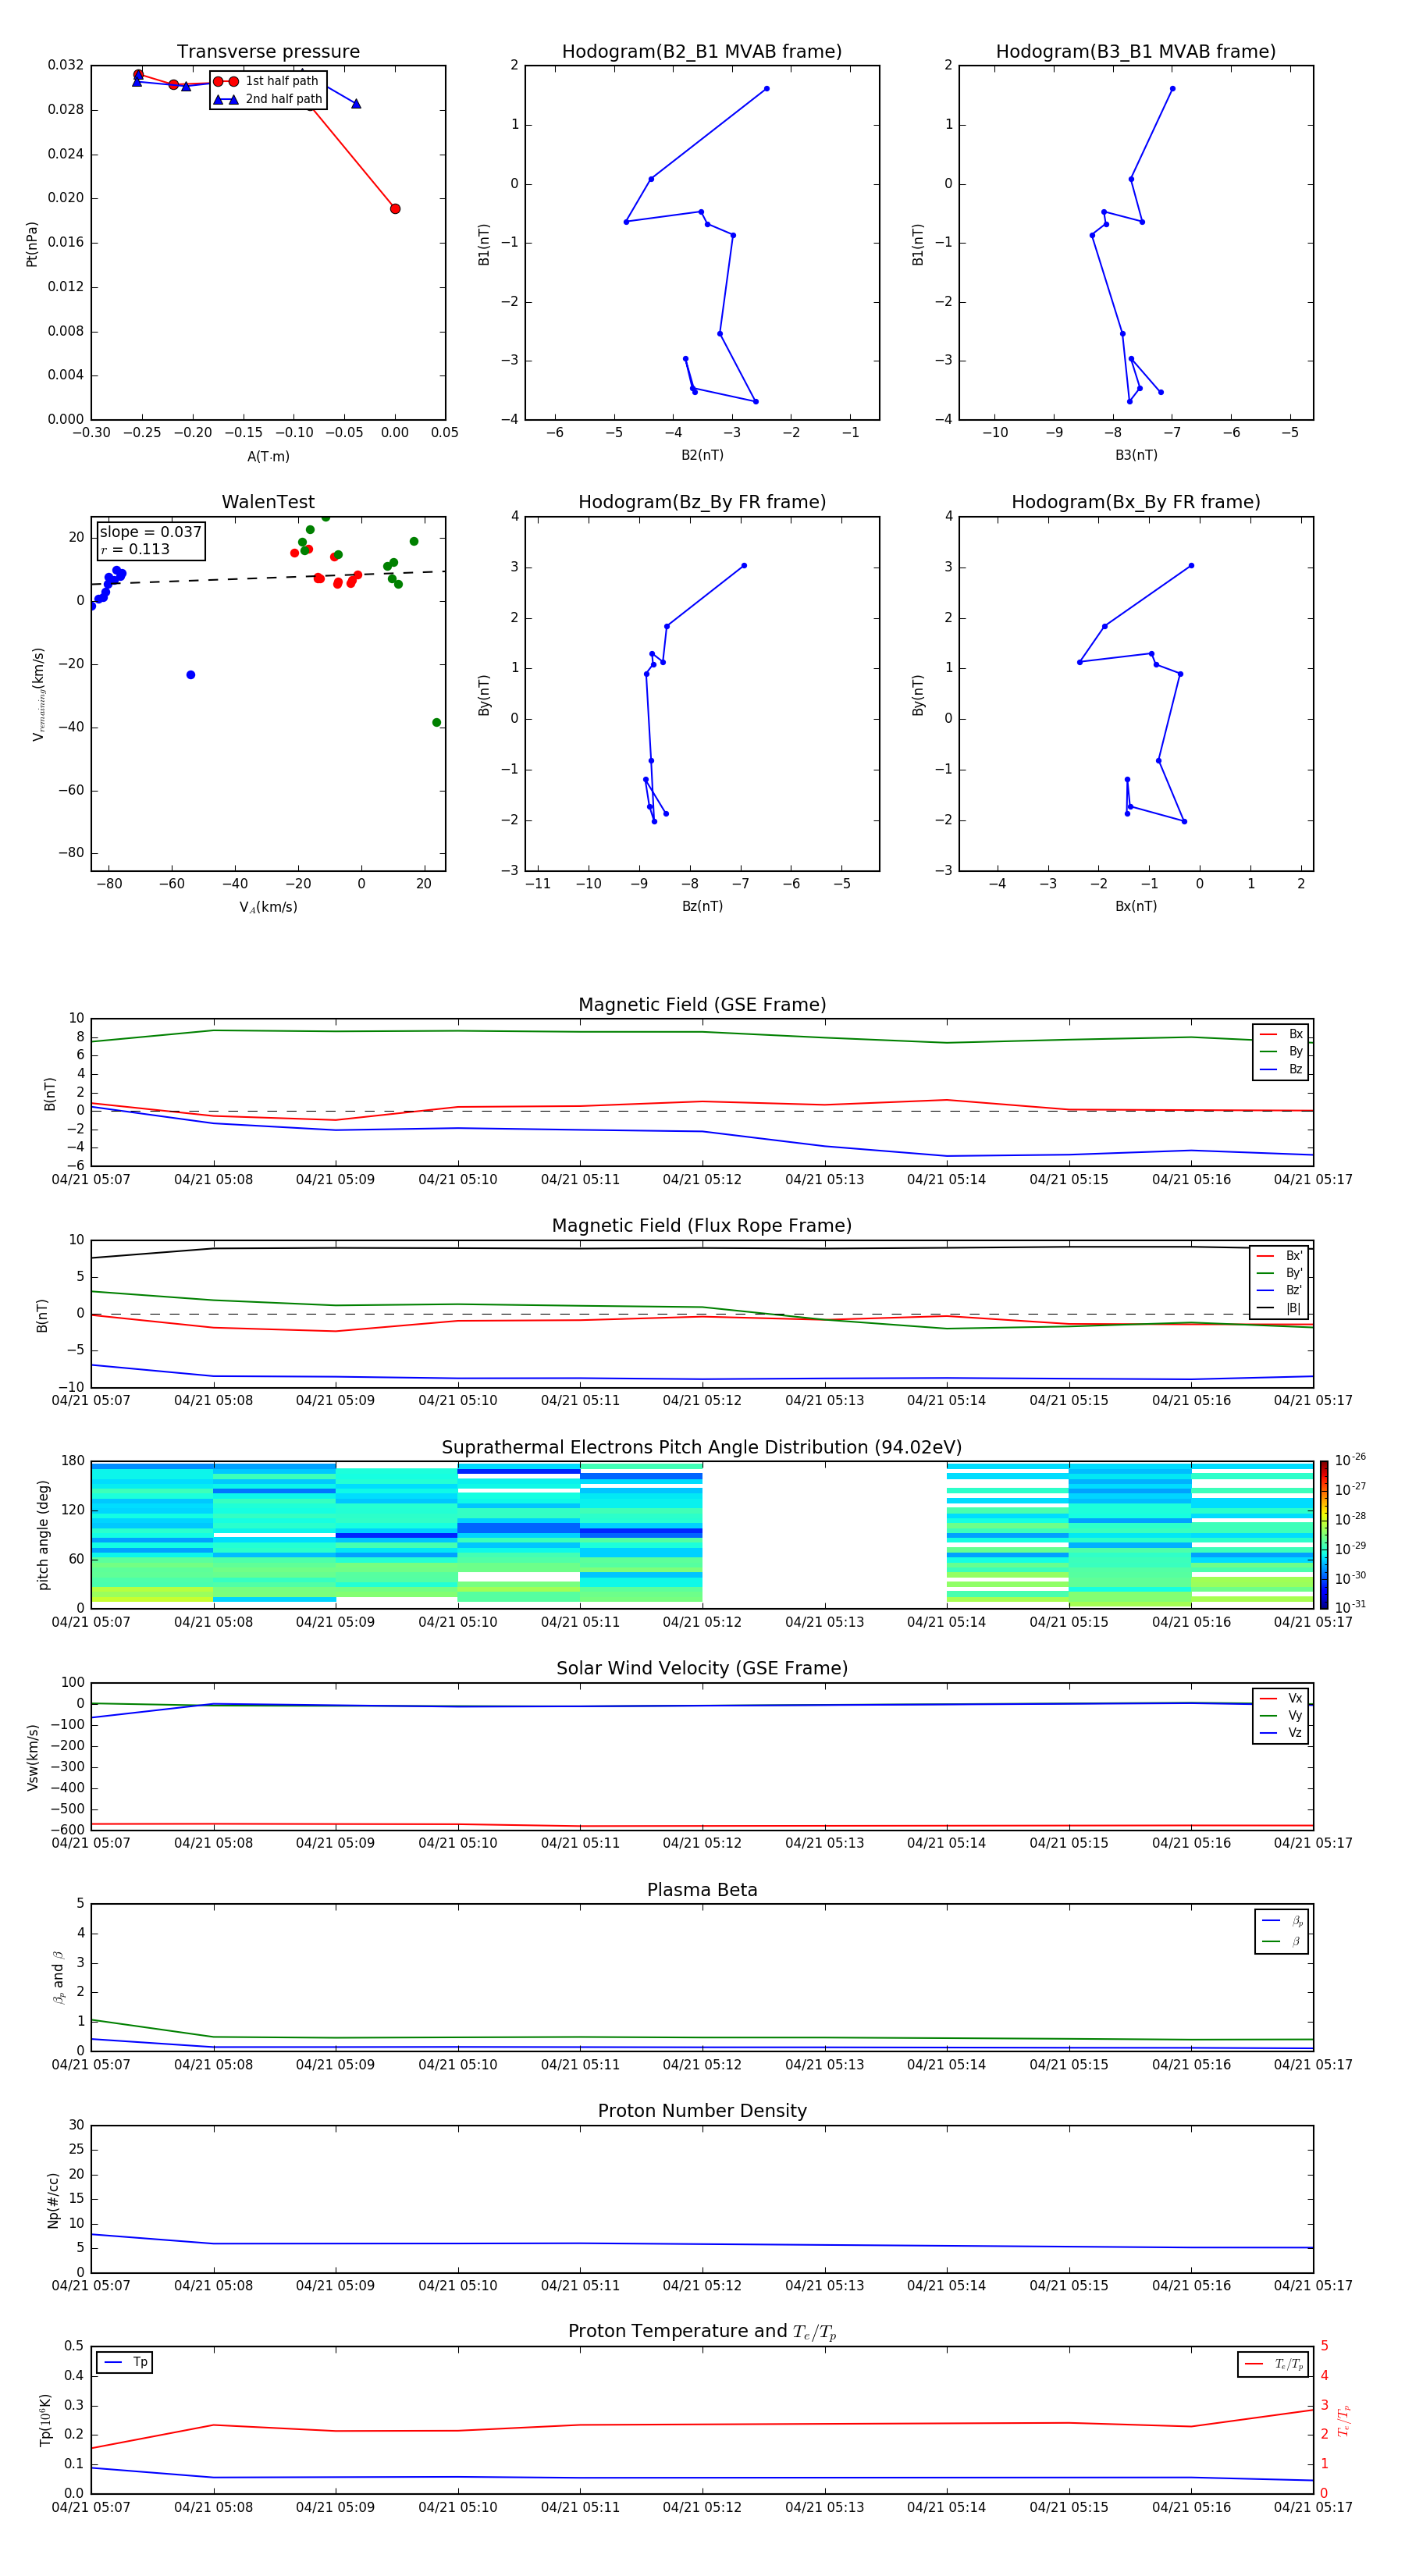The width and height of the screenshot is (1405, 2576).
Task: Click the "Magnetic Field (Flux Rope Frame)" title
Action: (x=702, y=1225)
